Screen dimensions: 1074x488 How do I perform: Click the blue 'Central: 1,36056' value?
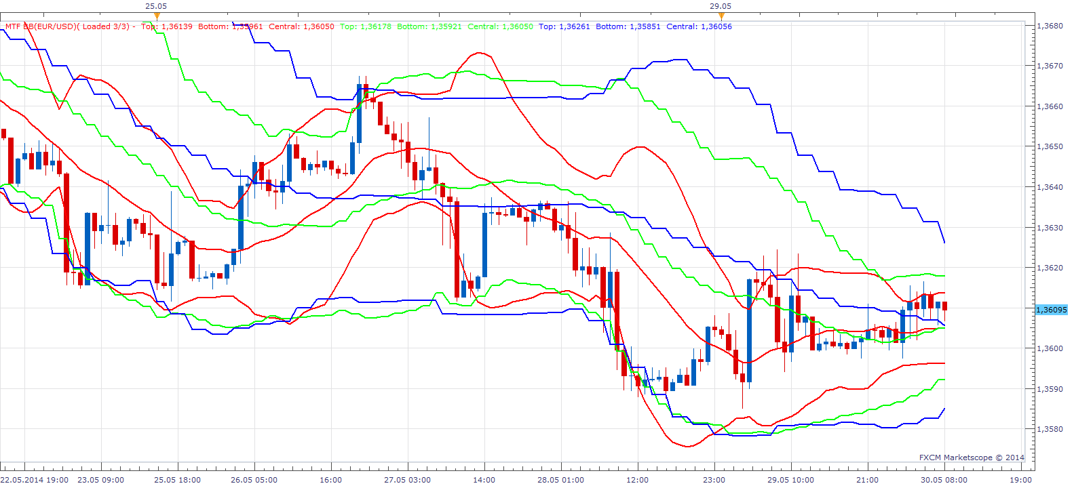(x=699, y=26)
